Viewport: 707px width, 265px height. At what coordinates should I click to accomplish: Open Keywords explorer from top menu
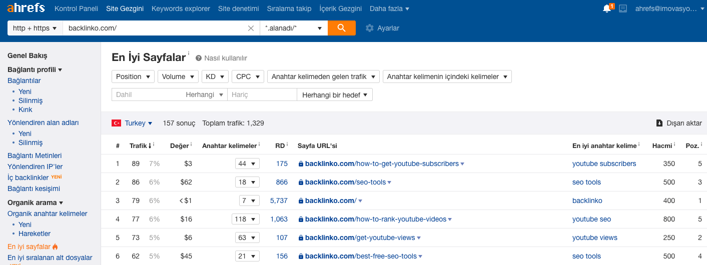point(181,8)
